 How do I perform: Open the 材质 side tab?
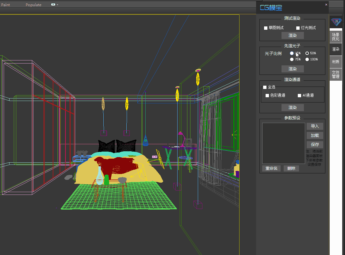coord(336,62)
